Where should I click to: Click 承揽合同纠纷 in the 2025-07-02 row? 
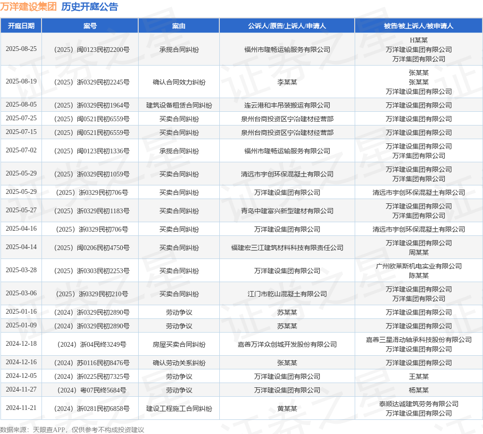point(179,151)
